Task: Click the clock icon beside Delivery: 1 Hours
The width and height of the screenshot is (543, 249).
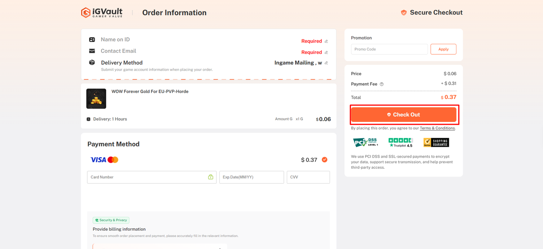Action: coord(89,119)
